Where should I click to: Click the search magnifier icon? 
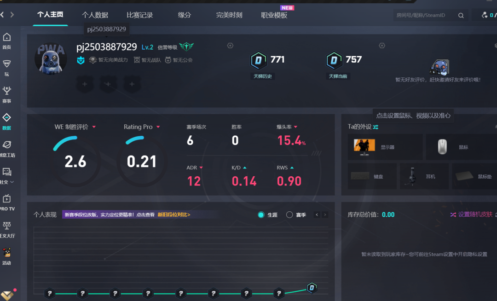pos(461,16)
